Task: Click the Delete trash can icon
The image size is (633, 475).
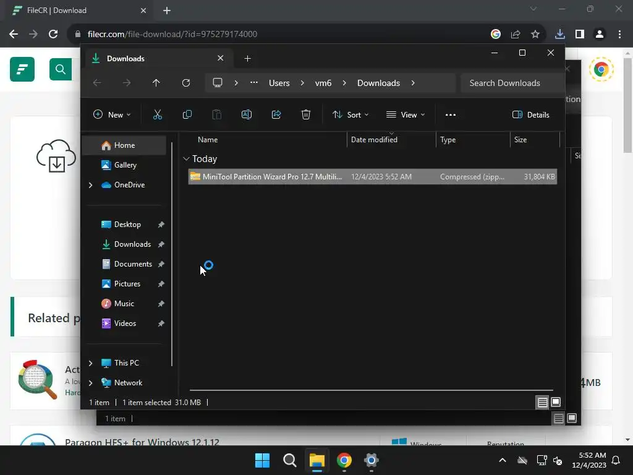Action: pyautogui.click(x=306, y=114)
